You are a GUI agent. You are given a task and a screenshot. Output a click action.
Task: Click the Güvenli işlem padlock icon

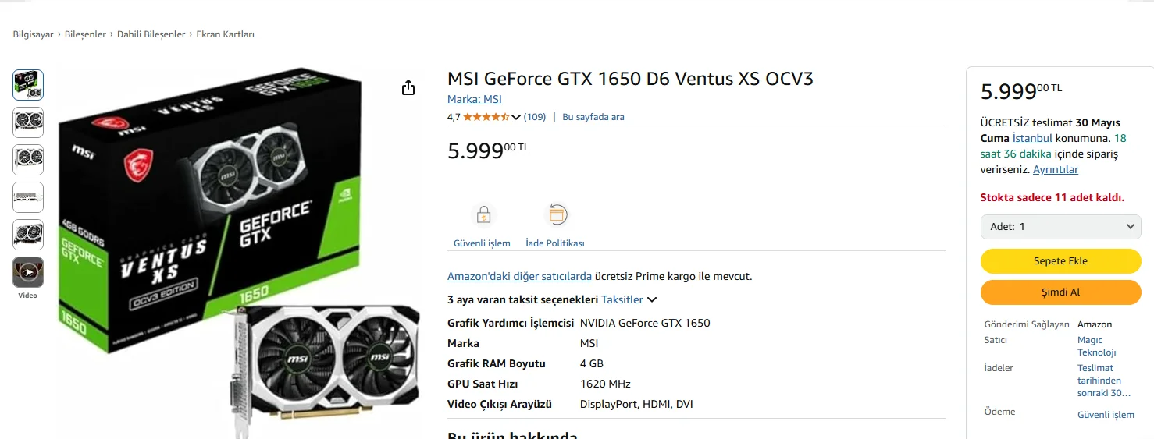point(483,214)
